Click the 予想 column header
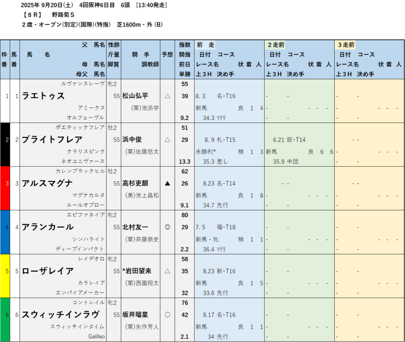 (x=167, y=55)
